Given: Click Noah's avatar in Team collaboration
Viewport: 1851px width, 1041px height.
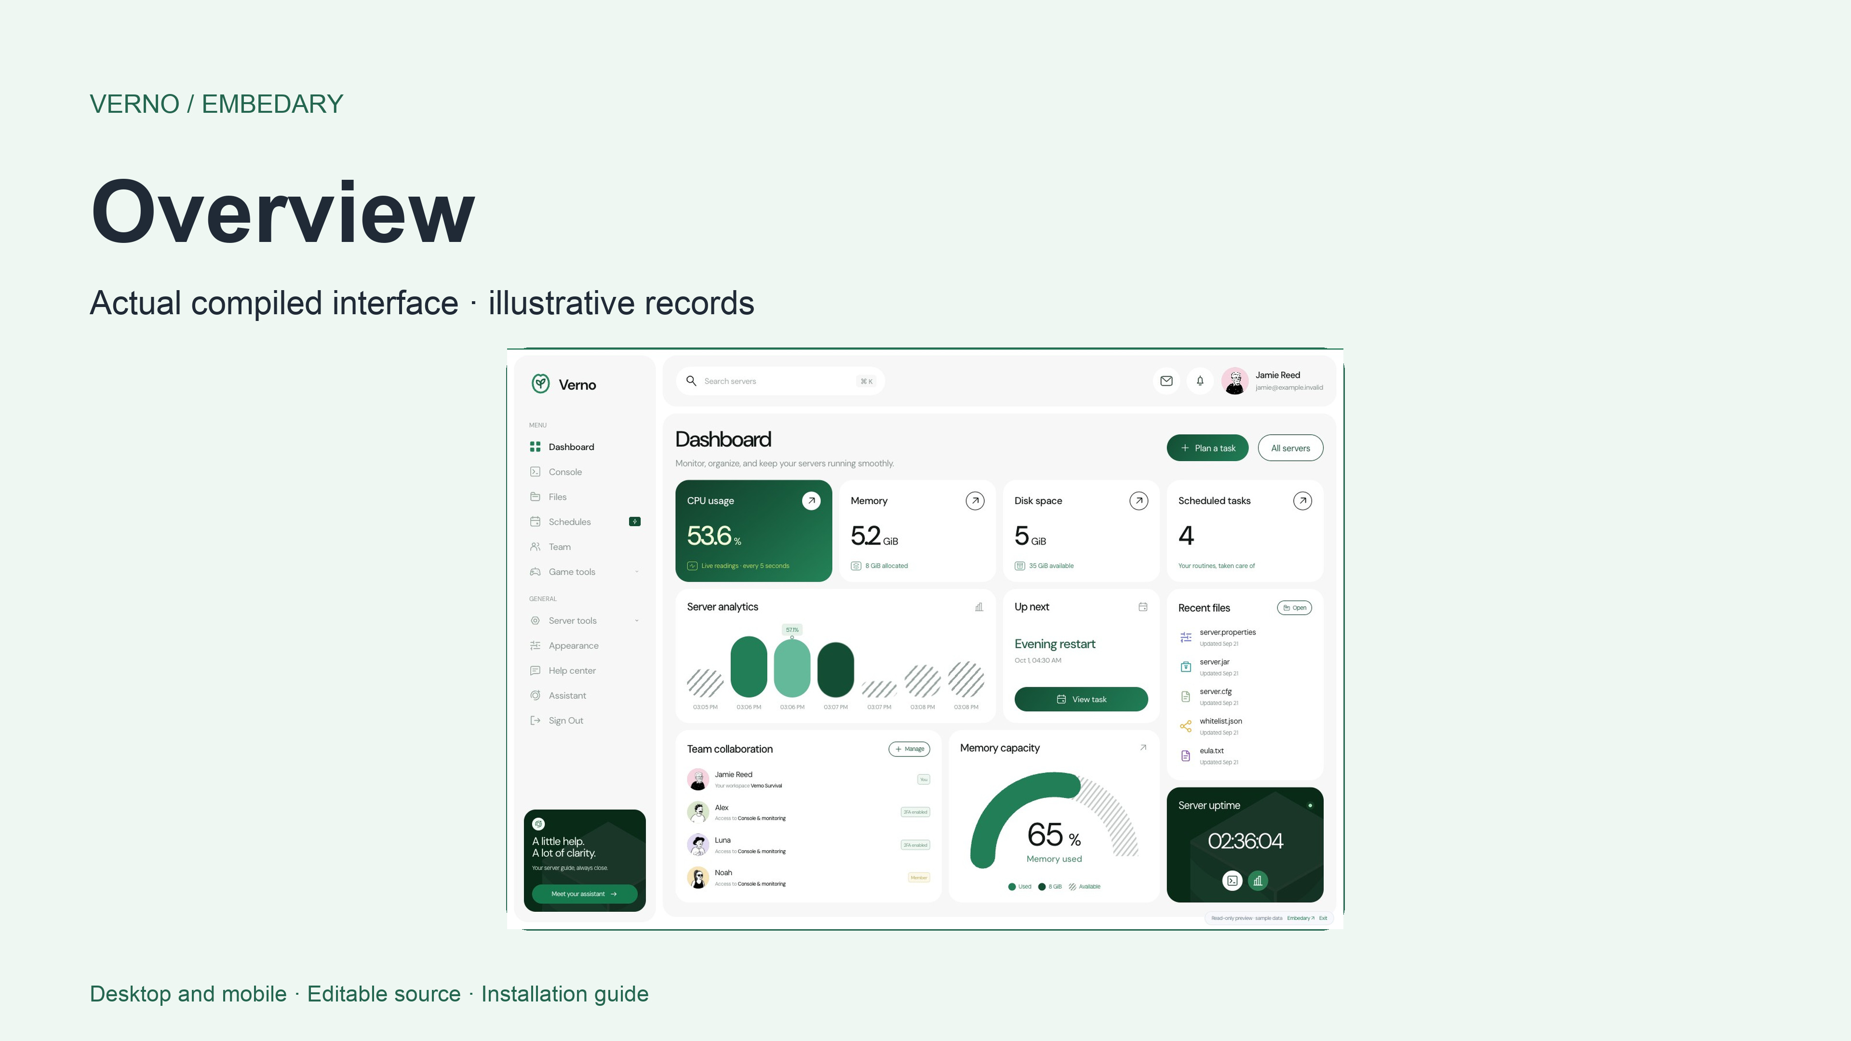Looking at the screenshot, I should pyautogui.click(x=697, y=877).
